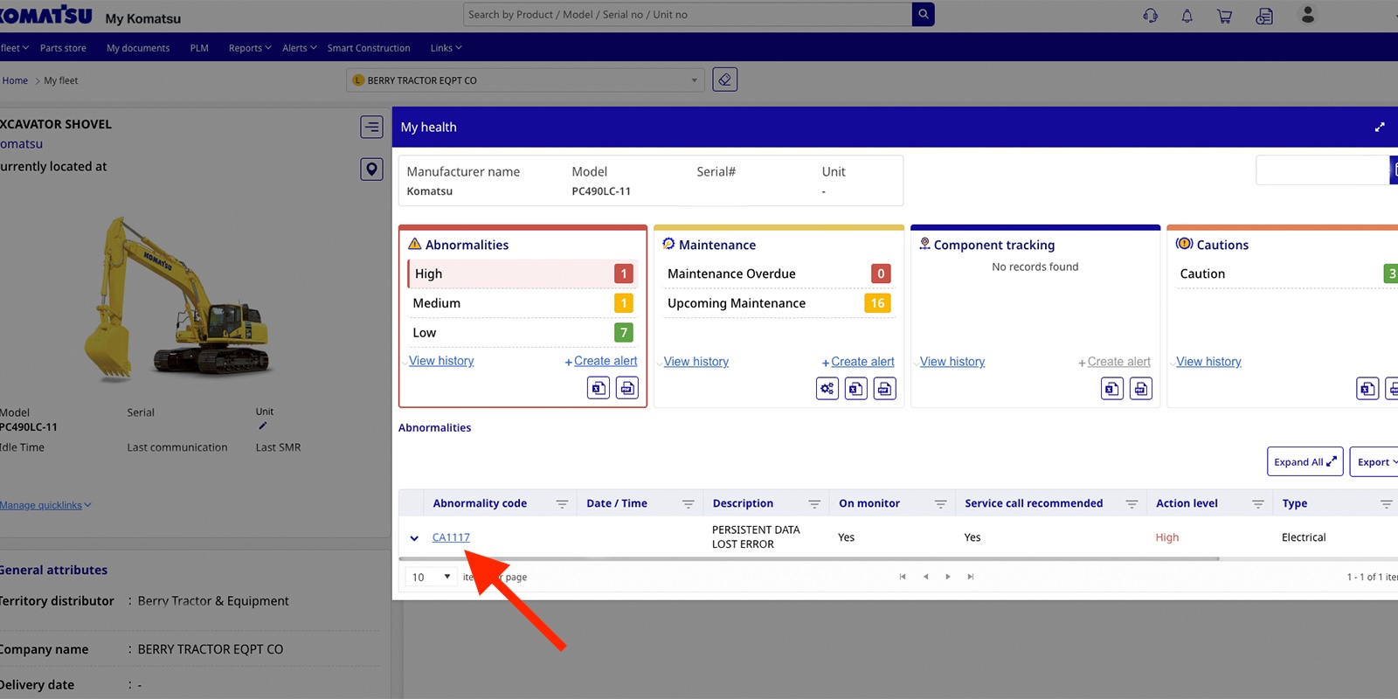Click the Maintenance settings gear icon
The height and width of the screenshot is (699, 1398).
point(827,389)
